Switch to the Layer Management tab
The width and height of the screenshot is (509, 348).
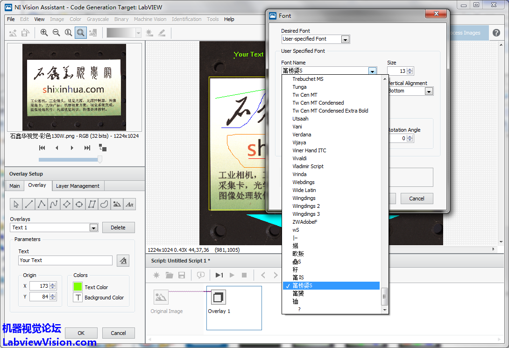(x=78, y=186)
